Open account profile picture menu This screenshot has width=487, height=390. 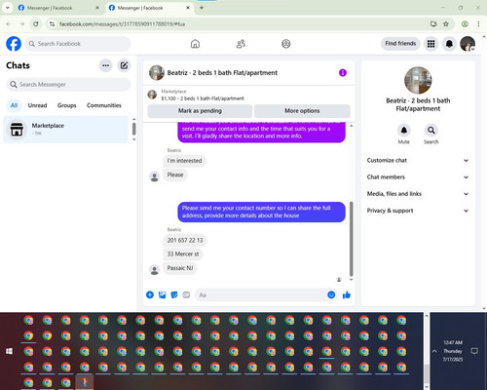click(468, 44)
